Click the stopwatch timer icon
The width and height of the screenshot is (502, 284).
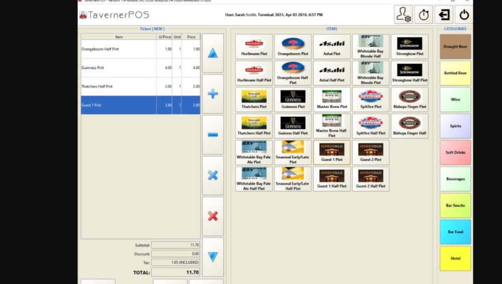pyautogui.click(x=424, y=15)
